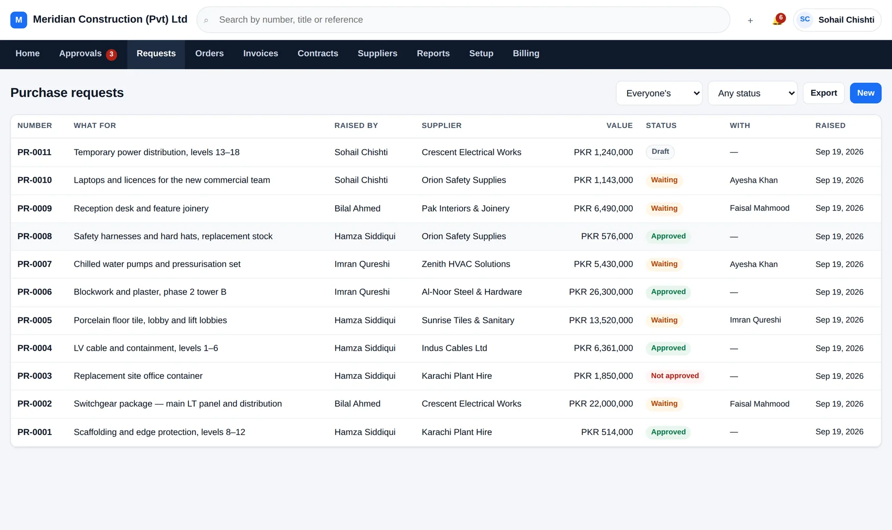The width and height of the screenshot is (892, 530).
Task: Create a New purchase request
Action: click(x=866, y=93)
